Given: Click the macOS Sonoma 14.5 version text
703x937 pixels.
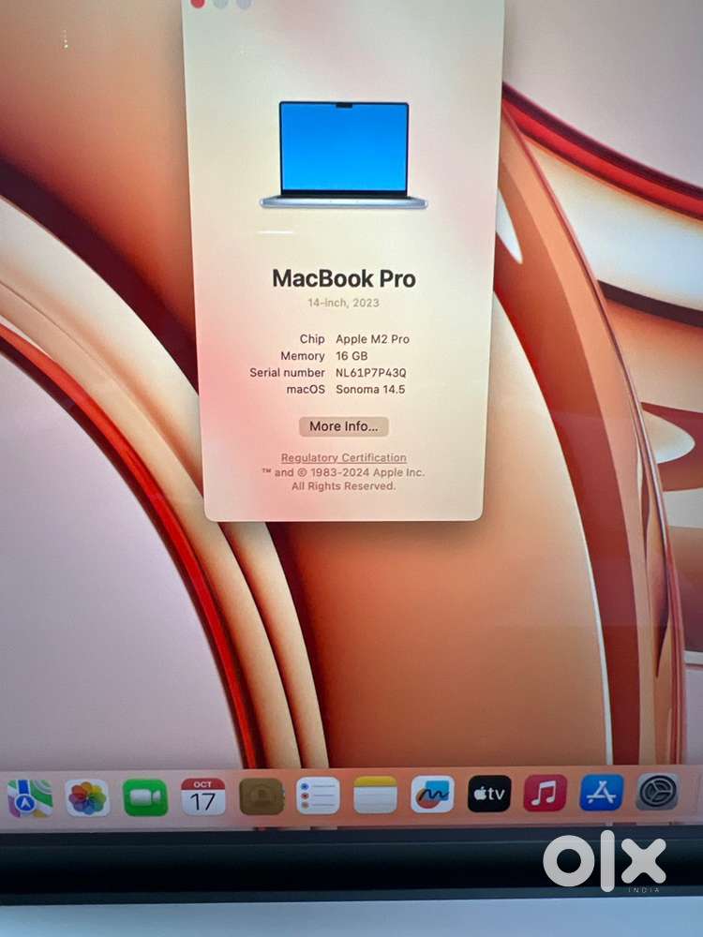Looking at the screenshot, I should pos(370,390).
